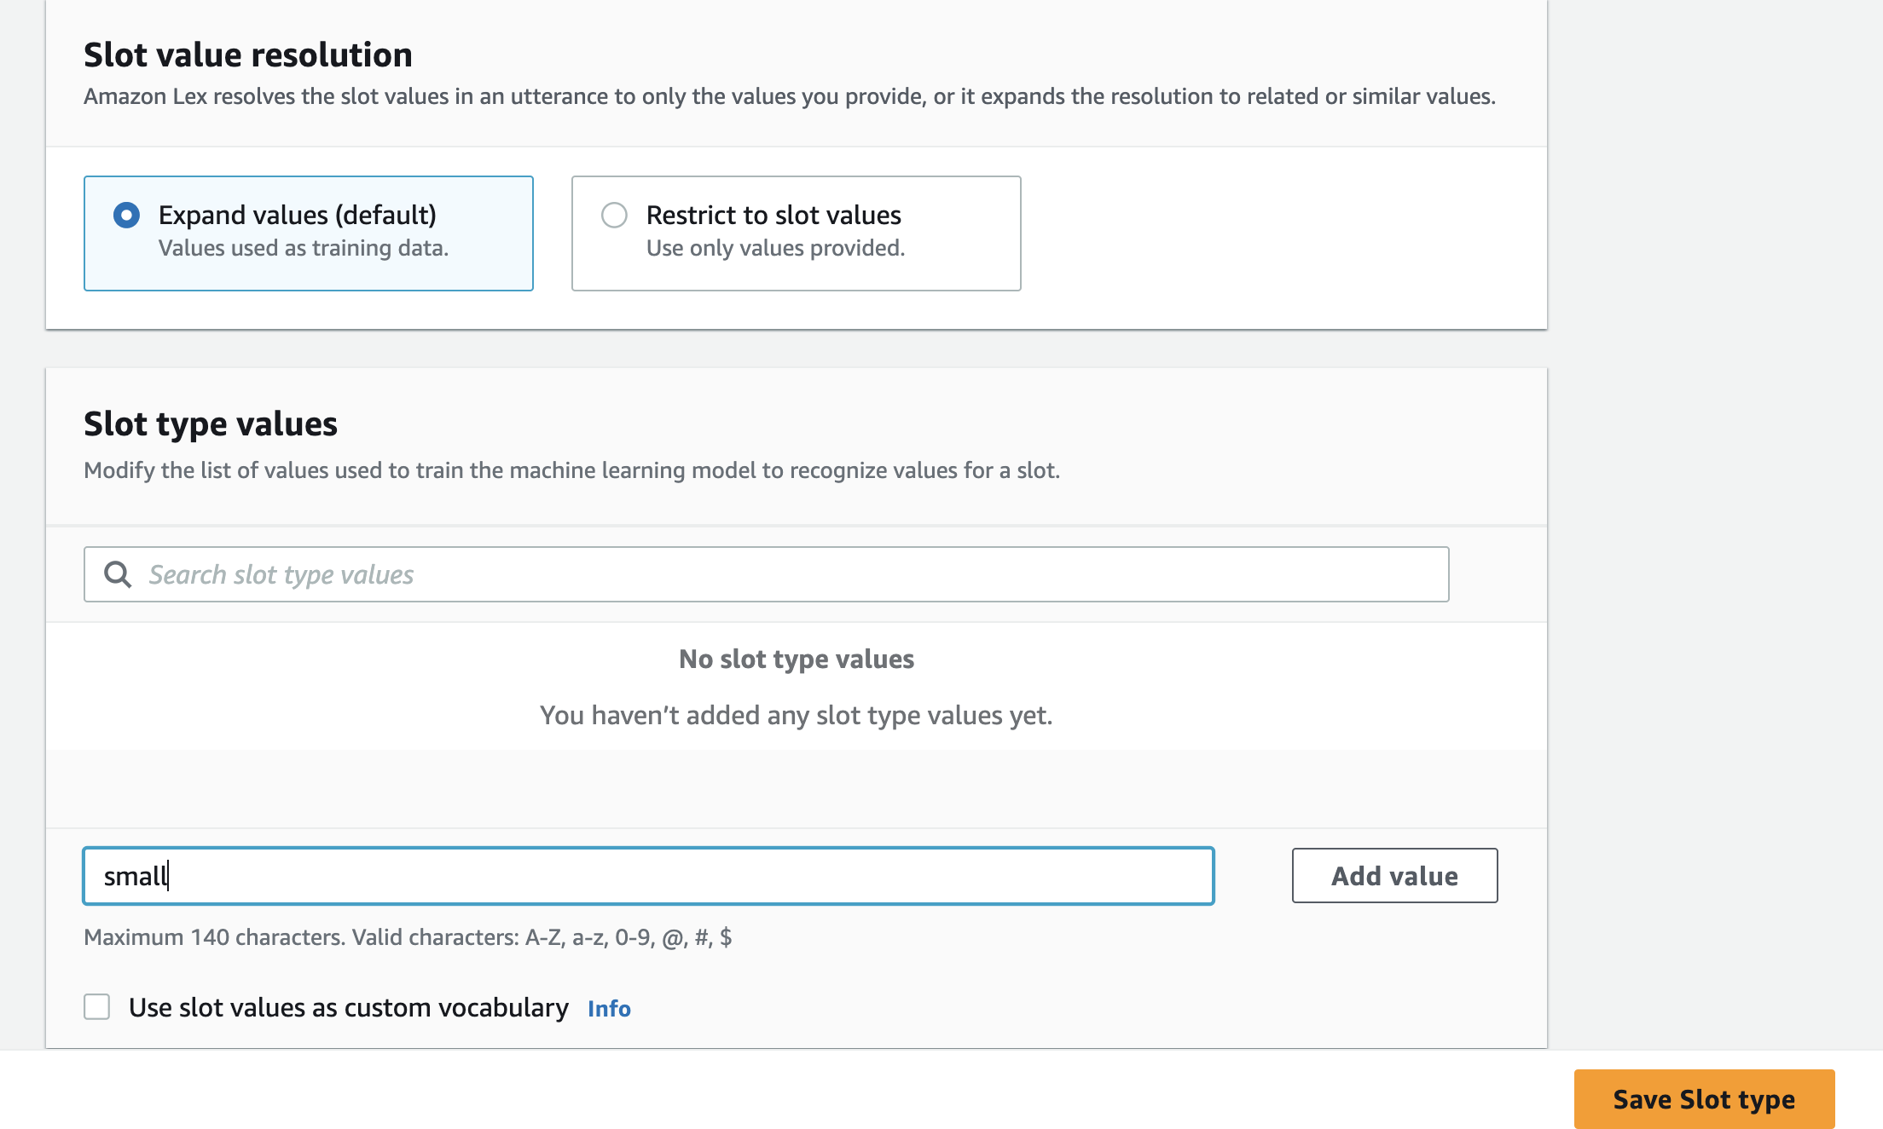The width and height of the screenshot is (1883, 1129).
Task: Click the value input containing "small"
Action: pos(648,875)
